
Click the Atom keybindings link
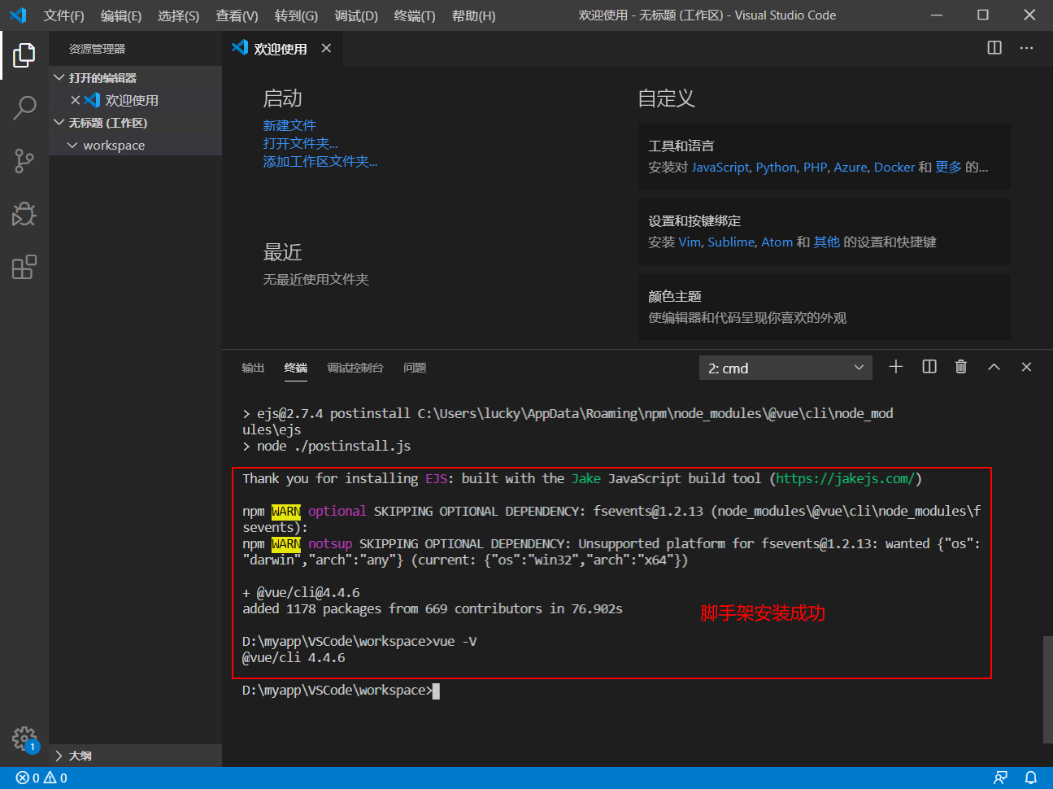777,242
